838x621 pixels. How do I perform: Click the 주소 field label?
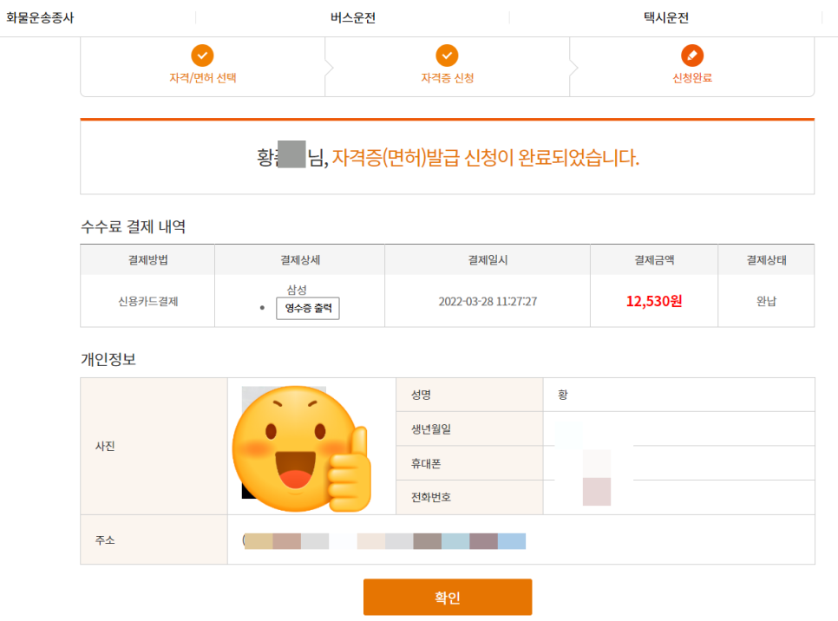coord(105,540)
